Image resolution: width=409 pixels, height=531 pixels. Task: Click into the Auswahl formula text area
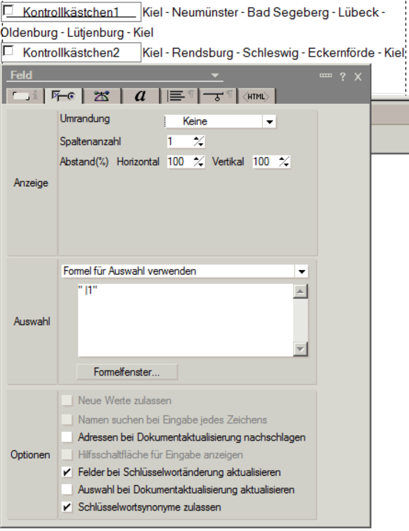[x=185, y=320]
